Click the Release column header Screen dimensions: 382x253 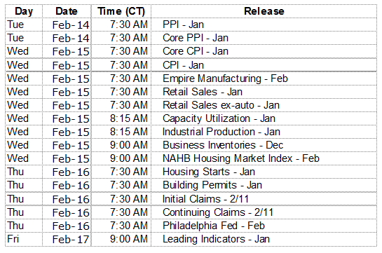pyautogui.click(x=264, y=11)
